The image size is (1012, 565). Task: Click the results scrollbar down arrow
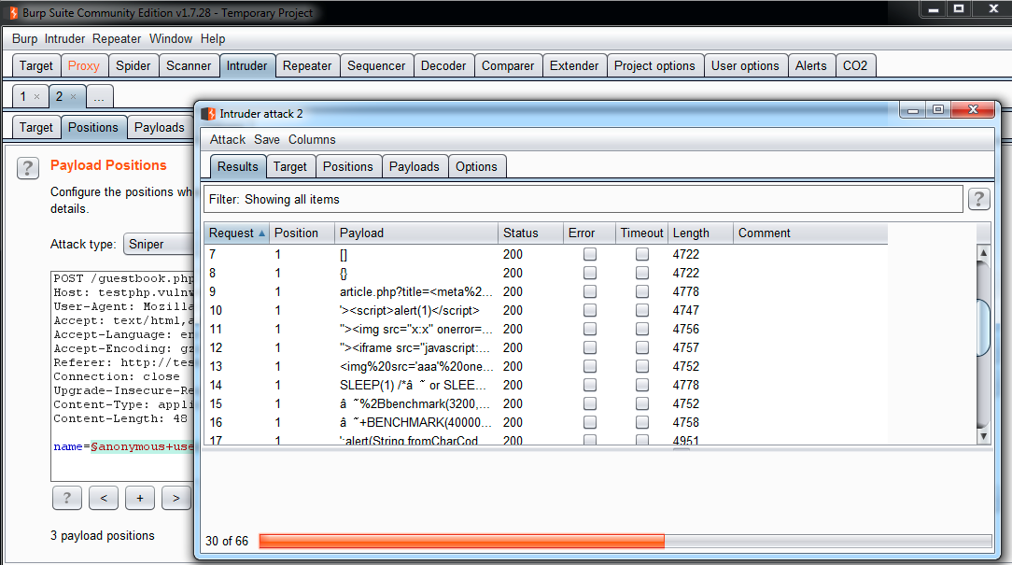(x=983, y=436)
